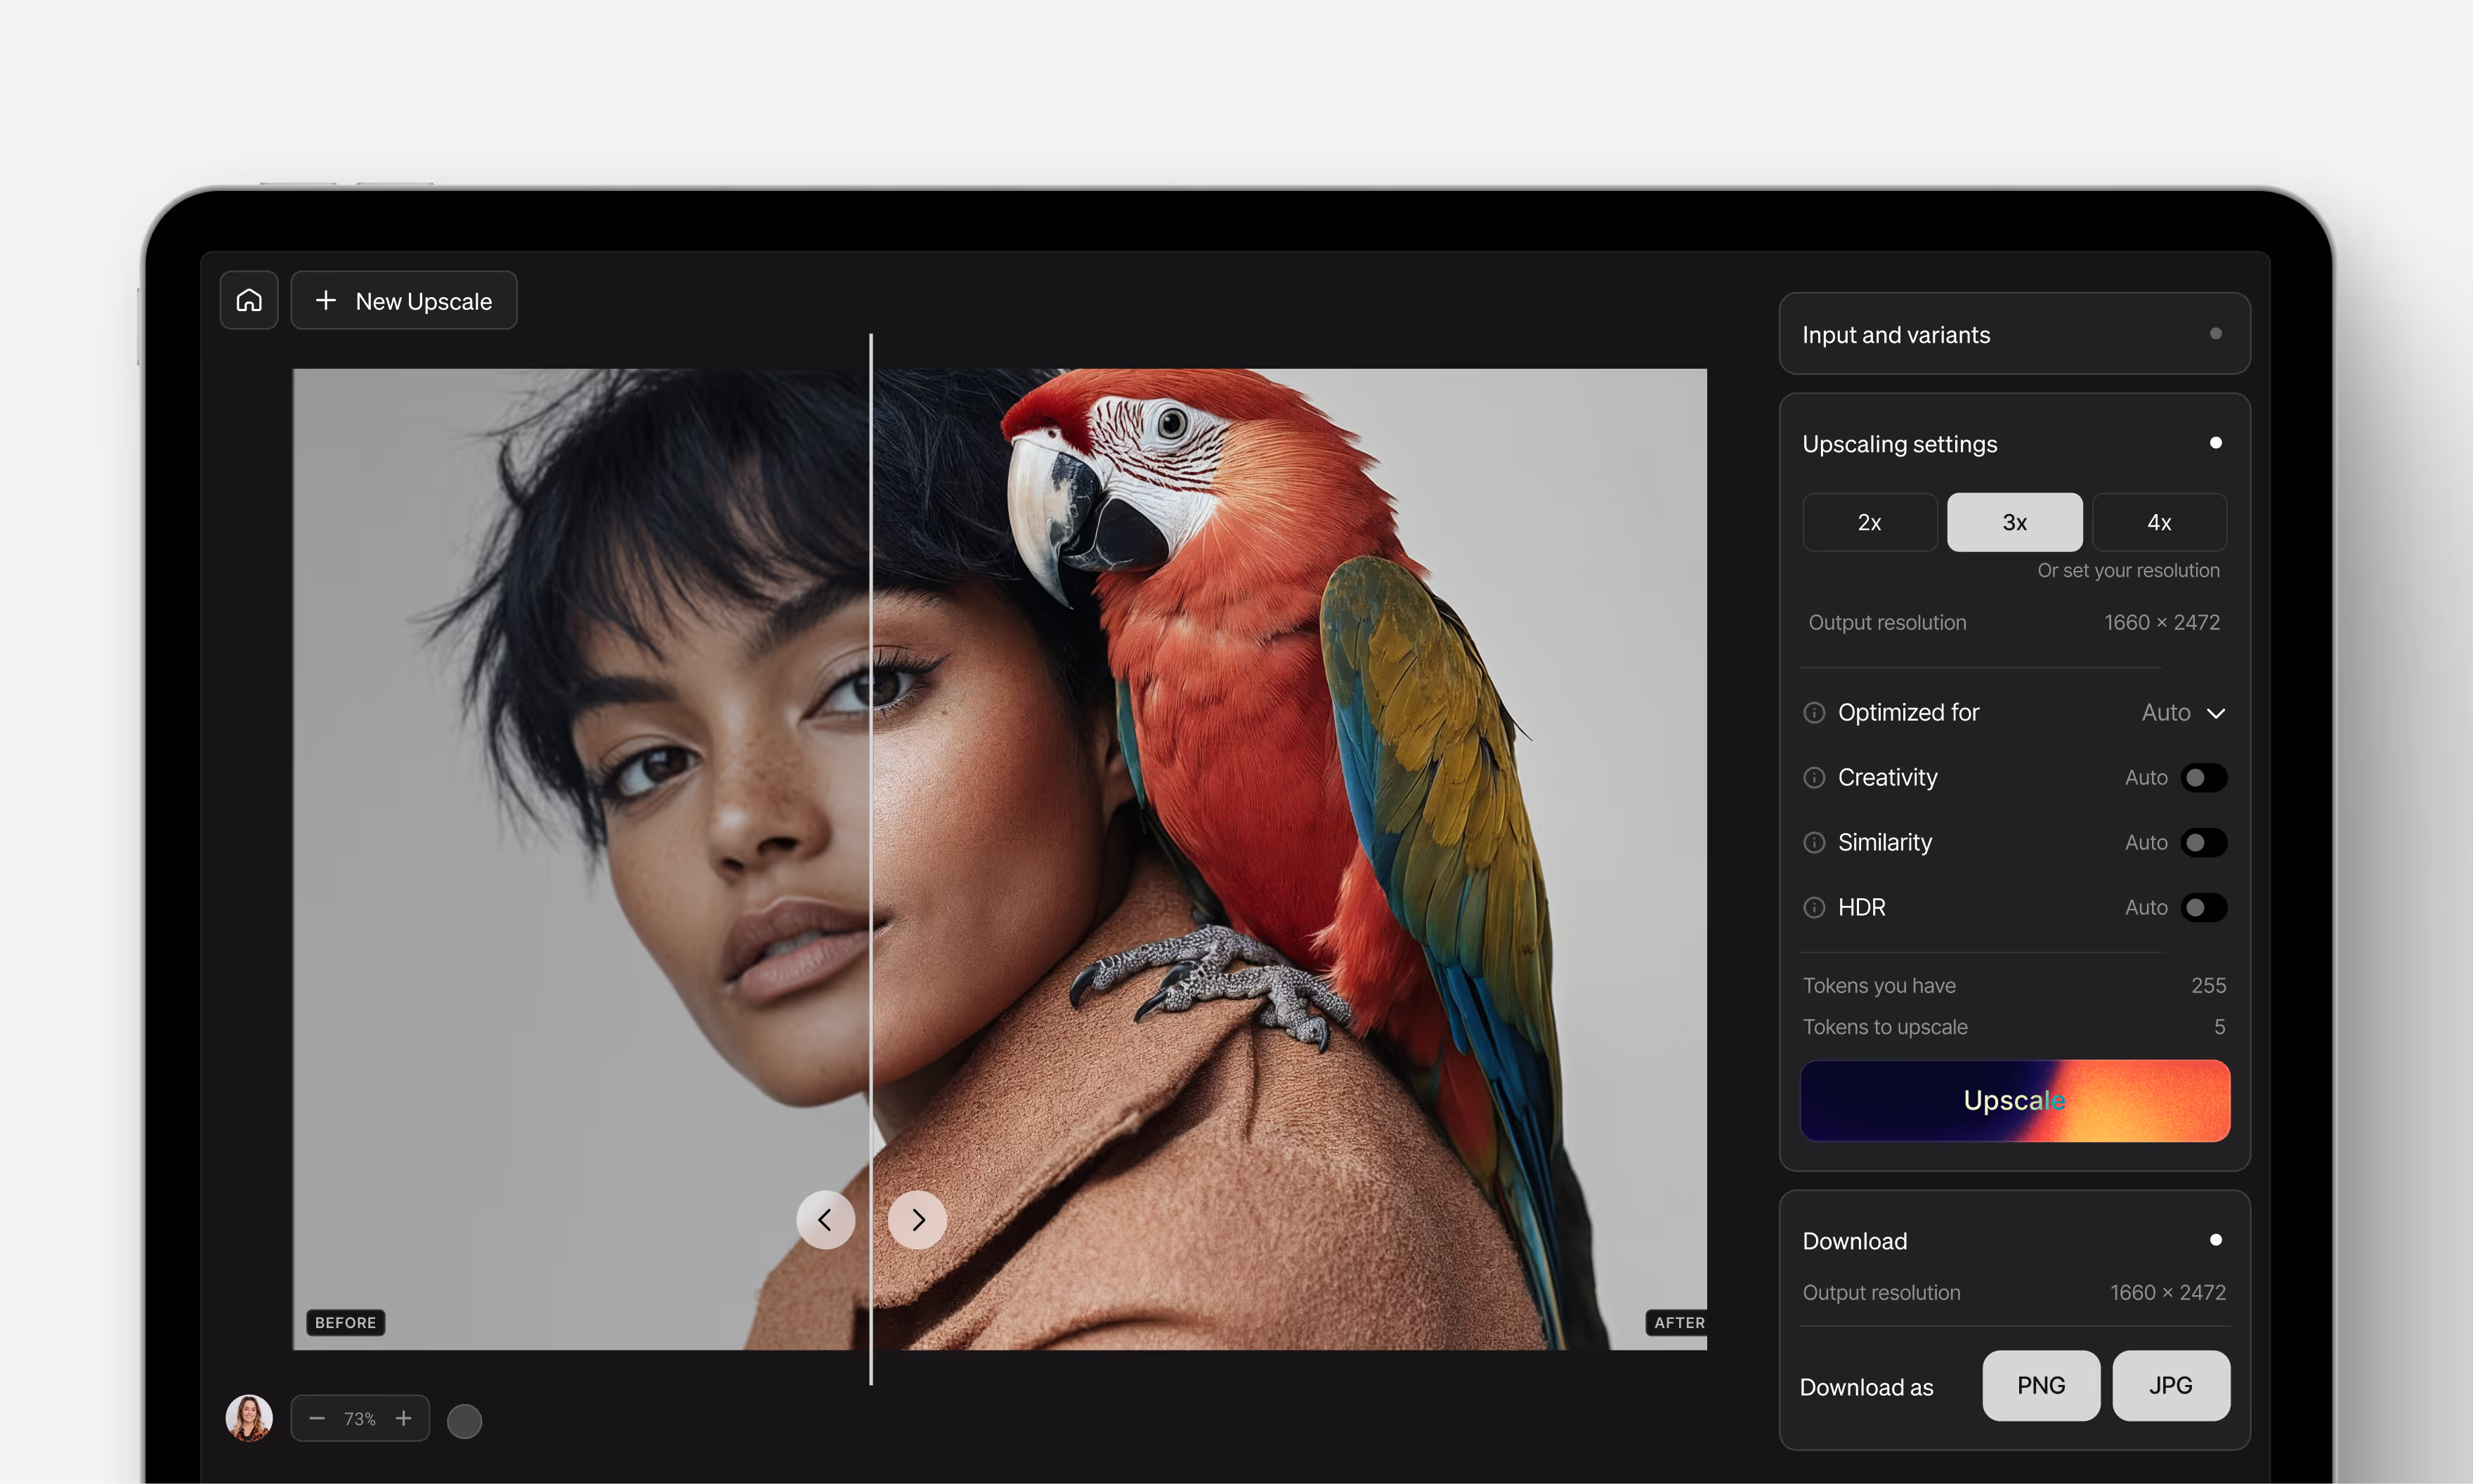Expand the Input and variants panel
Viewport: 2473px width, 1484px height.
2015,334
